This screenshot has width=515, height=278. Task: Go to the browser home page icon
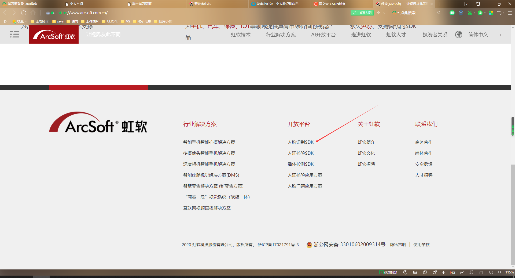coord(33,13)
